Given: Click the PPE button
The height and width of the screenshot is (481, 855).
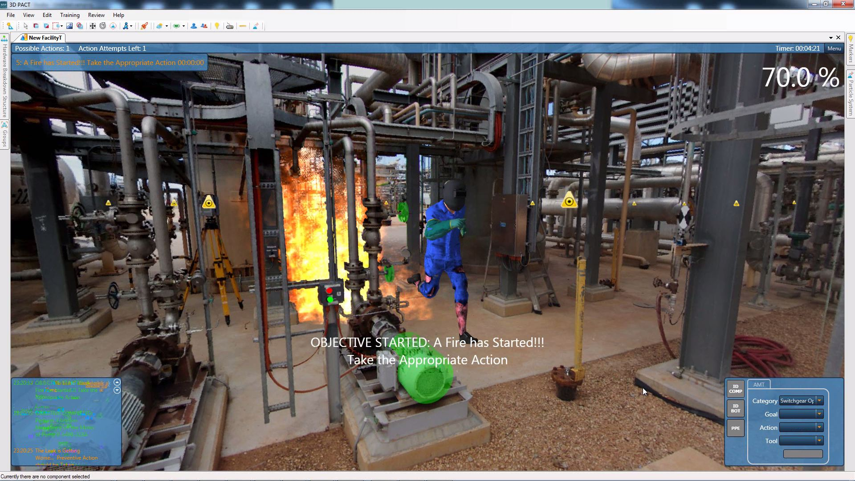Looking at the screenshot, I should coord(735,428).
